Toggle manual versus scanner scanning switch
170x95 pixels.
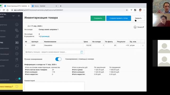tap(58, 59)
